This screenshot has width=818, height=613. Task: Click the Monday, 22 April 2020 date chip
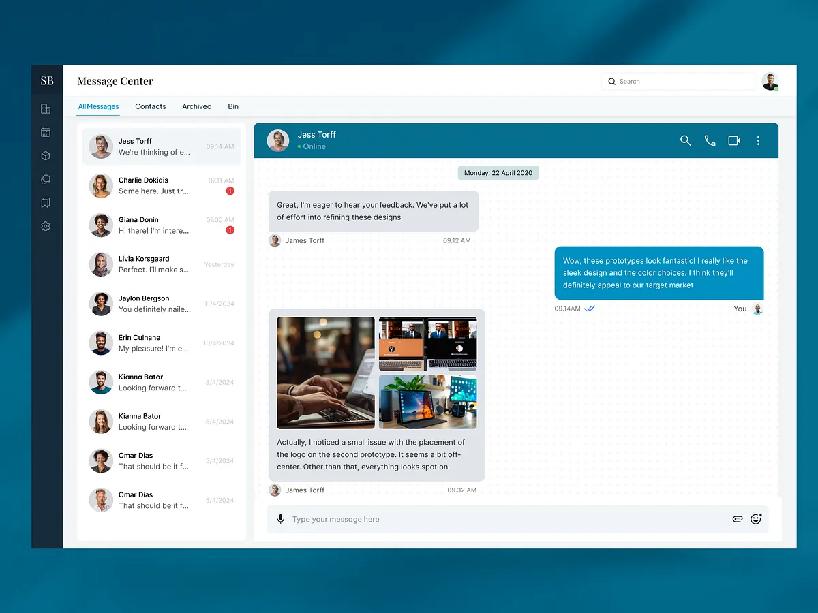tap(498, 172)
